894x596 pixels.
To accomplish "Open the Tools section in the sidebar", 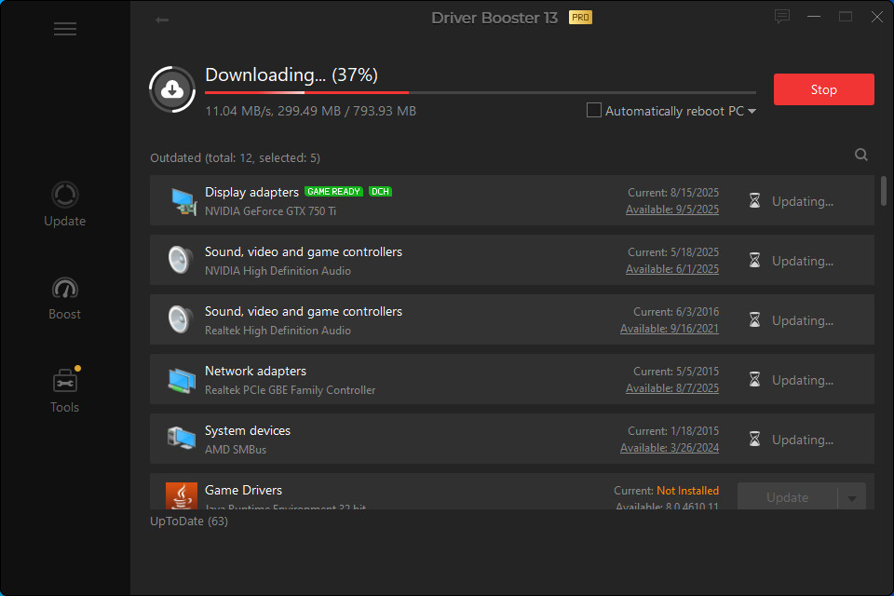I will (x=64, y=391).
